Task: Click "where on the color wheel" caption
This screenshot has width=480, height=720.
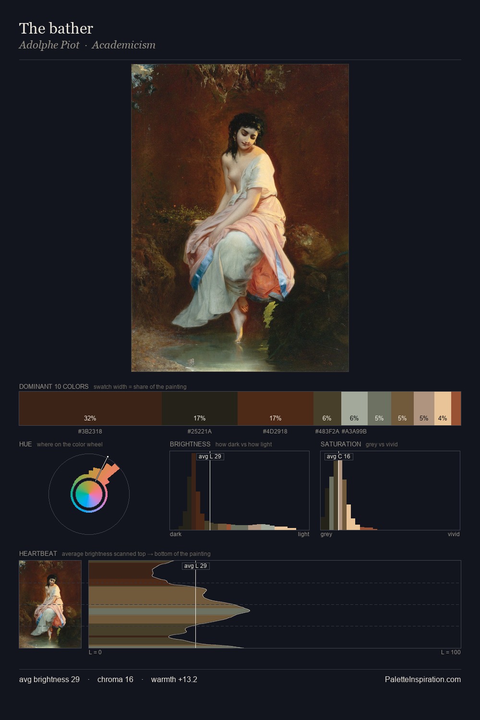Action: point(70,444)
